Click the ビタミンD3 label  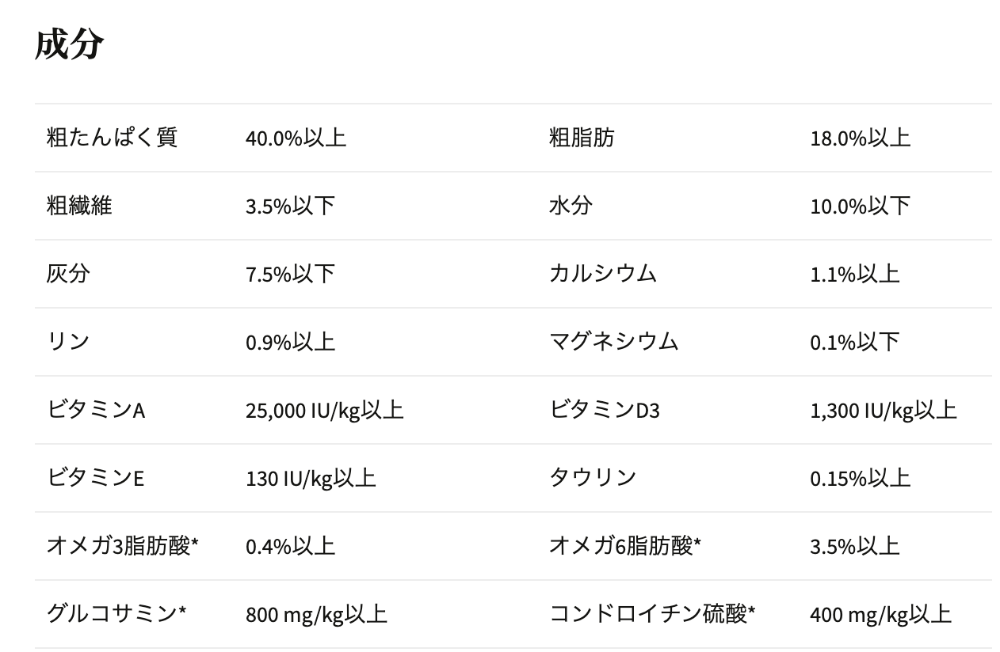[605, 410]
